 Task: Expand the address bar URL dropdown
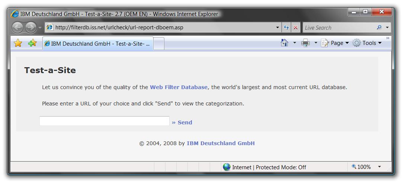point(278,27)
